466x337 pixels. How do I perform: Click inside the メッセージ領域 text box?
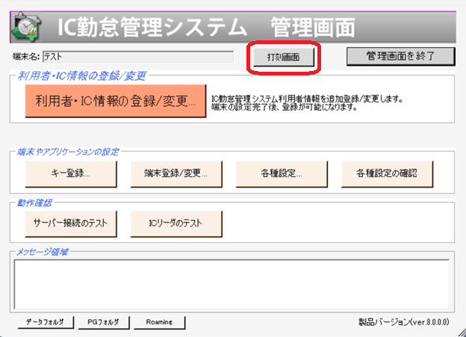(232, 285)
